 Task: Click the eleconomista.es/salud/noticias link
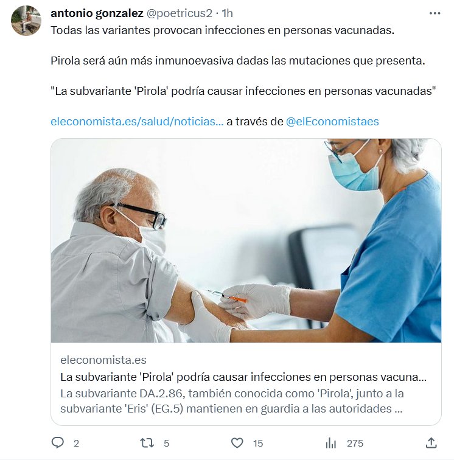pos(137,122)
